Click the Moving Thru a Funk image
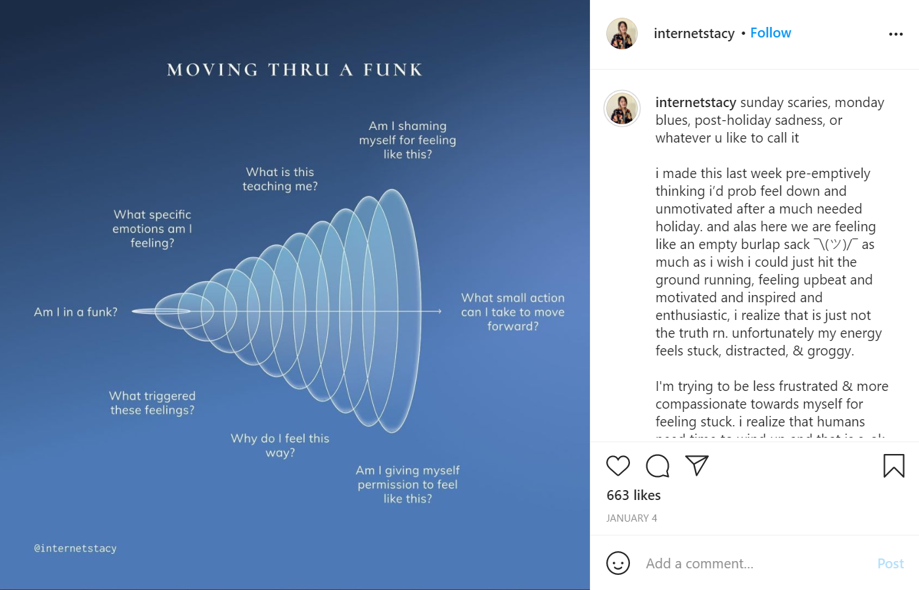919x590 pixels. (x=295, y=295)
